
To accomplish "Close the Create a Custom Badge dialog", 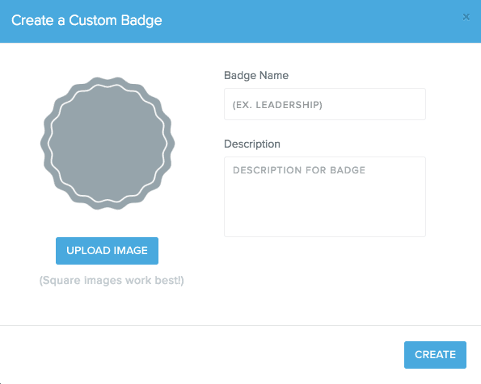I will coord(466,17).
